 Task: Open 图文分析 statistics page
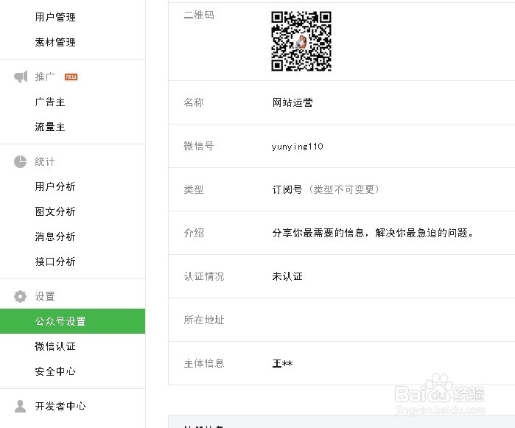[x=55, y=211]
